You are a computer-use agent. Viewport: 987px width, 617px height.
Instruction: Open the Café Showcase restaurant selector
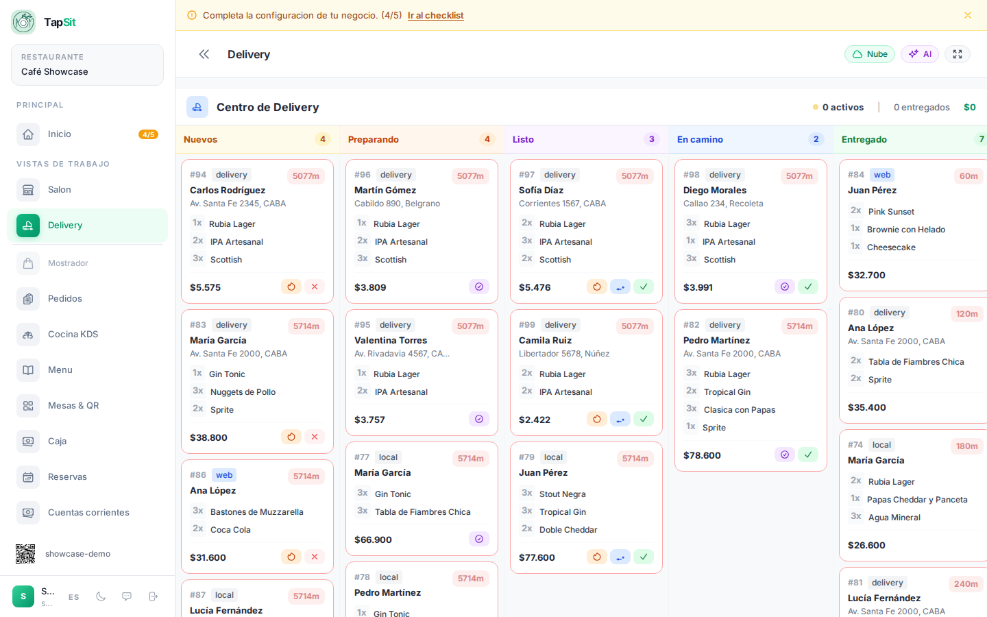[87, 65]
